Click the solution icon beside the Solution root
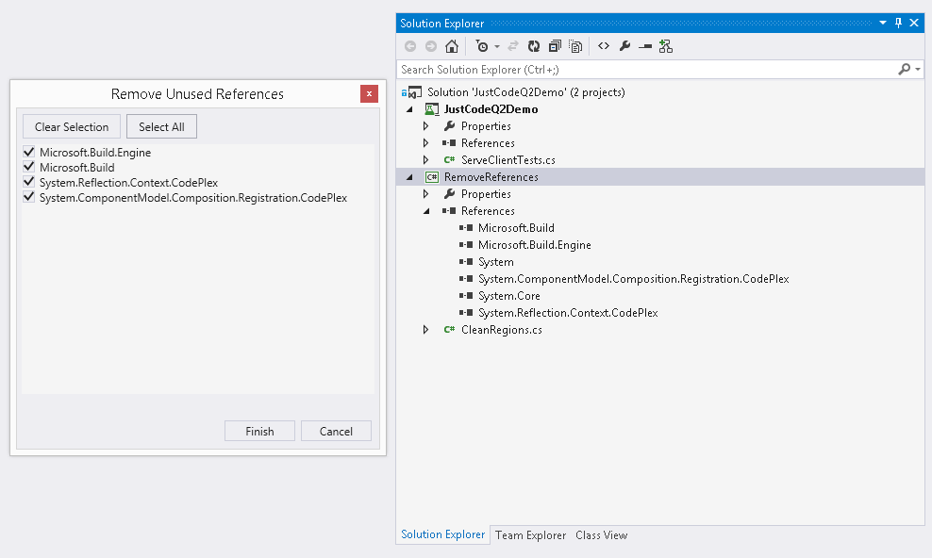932x558 pixels. click(412, 92)
